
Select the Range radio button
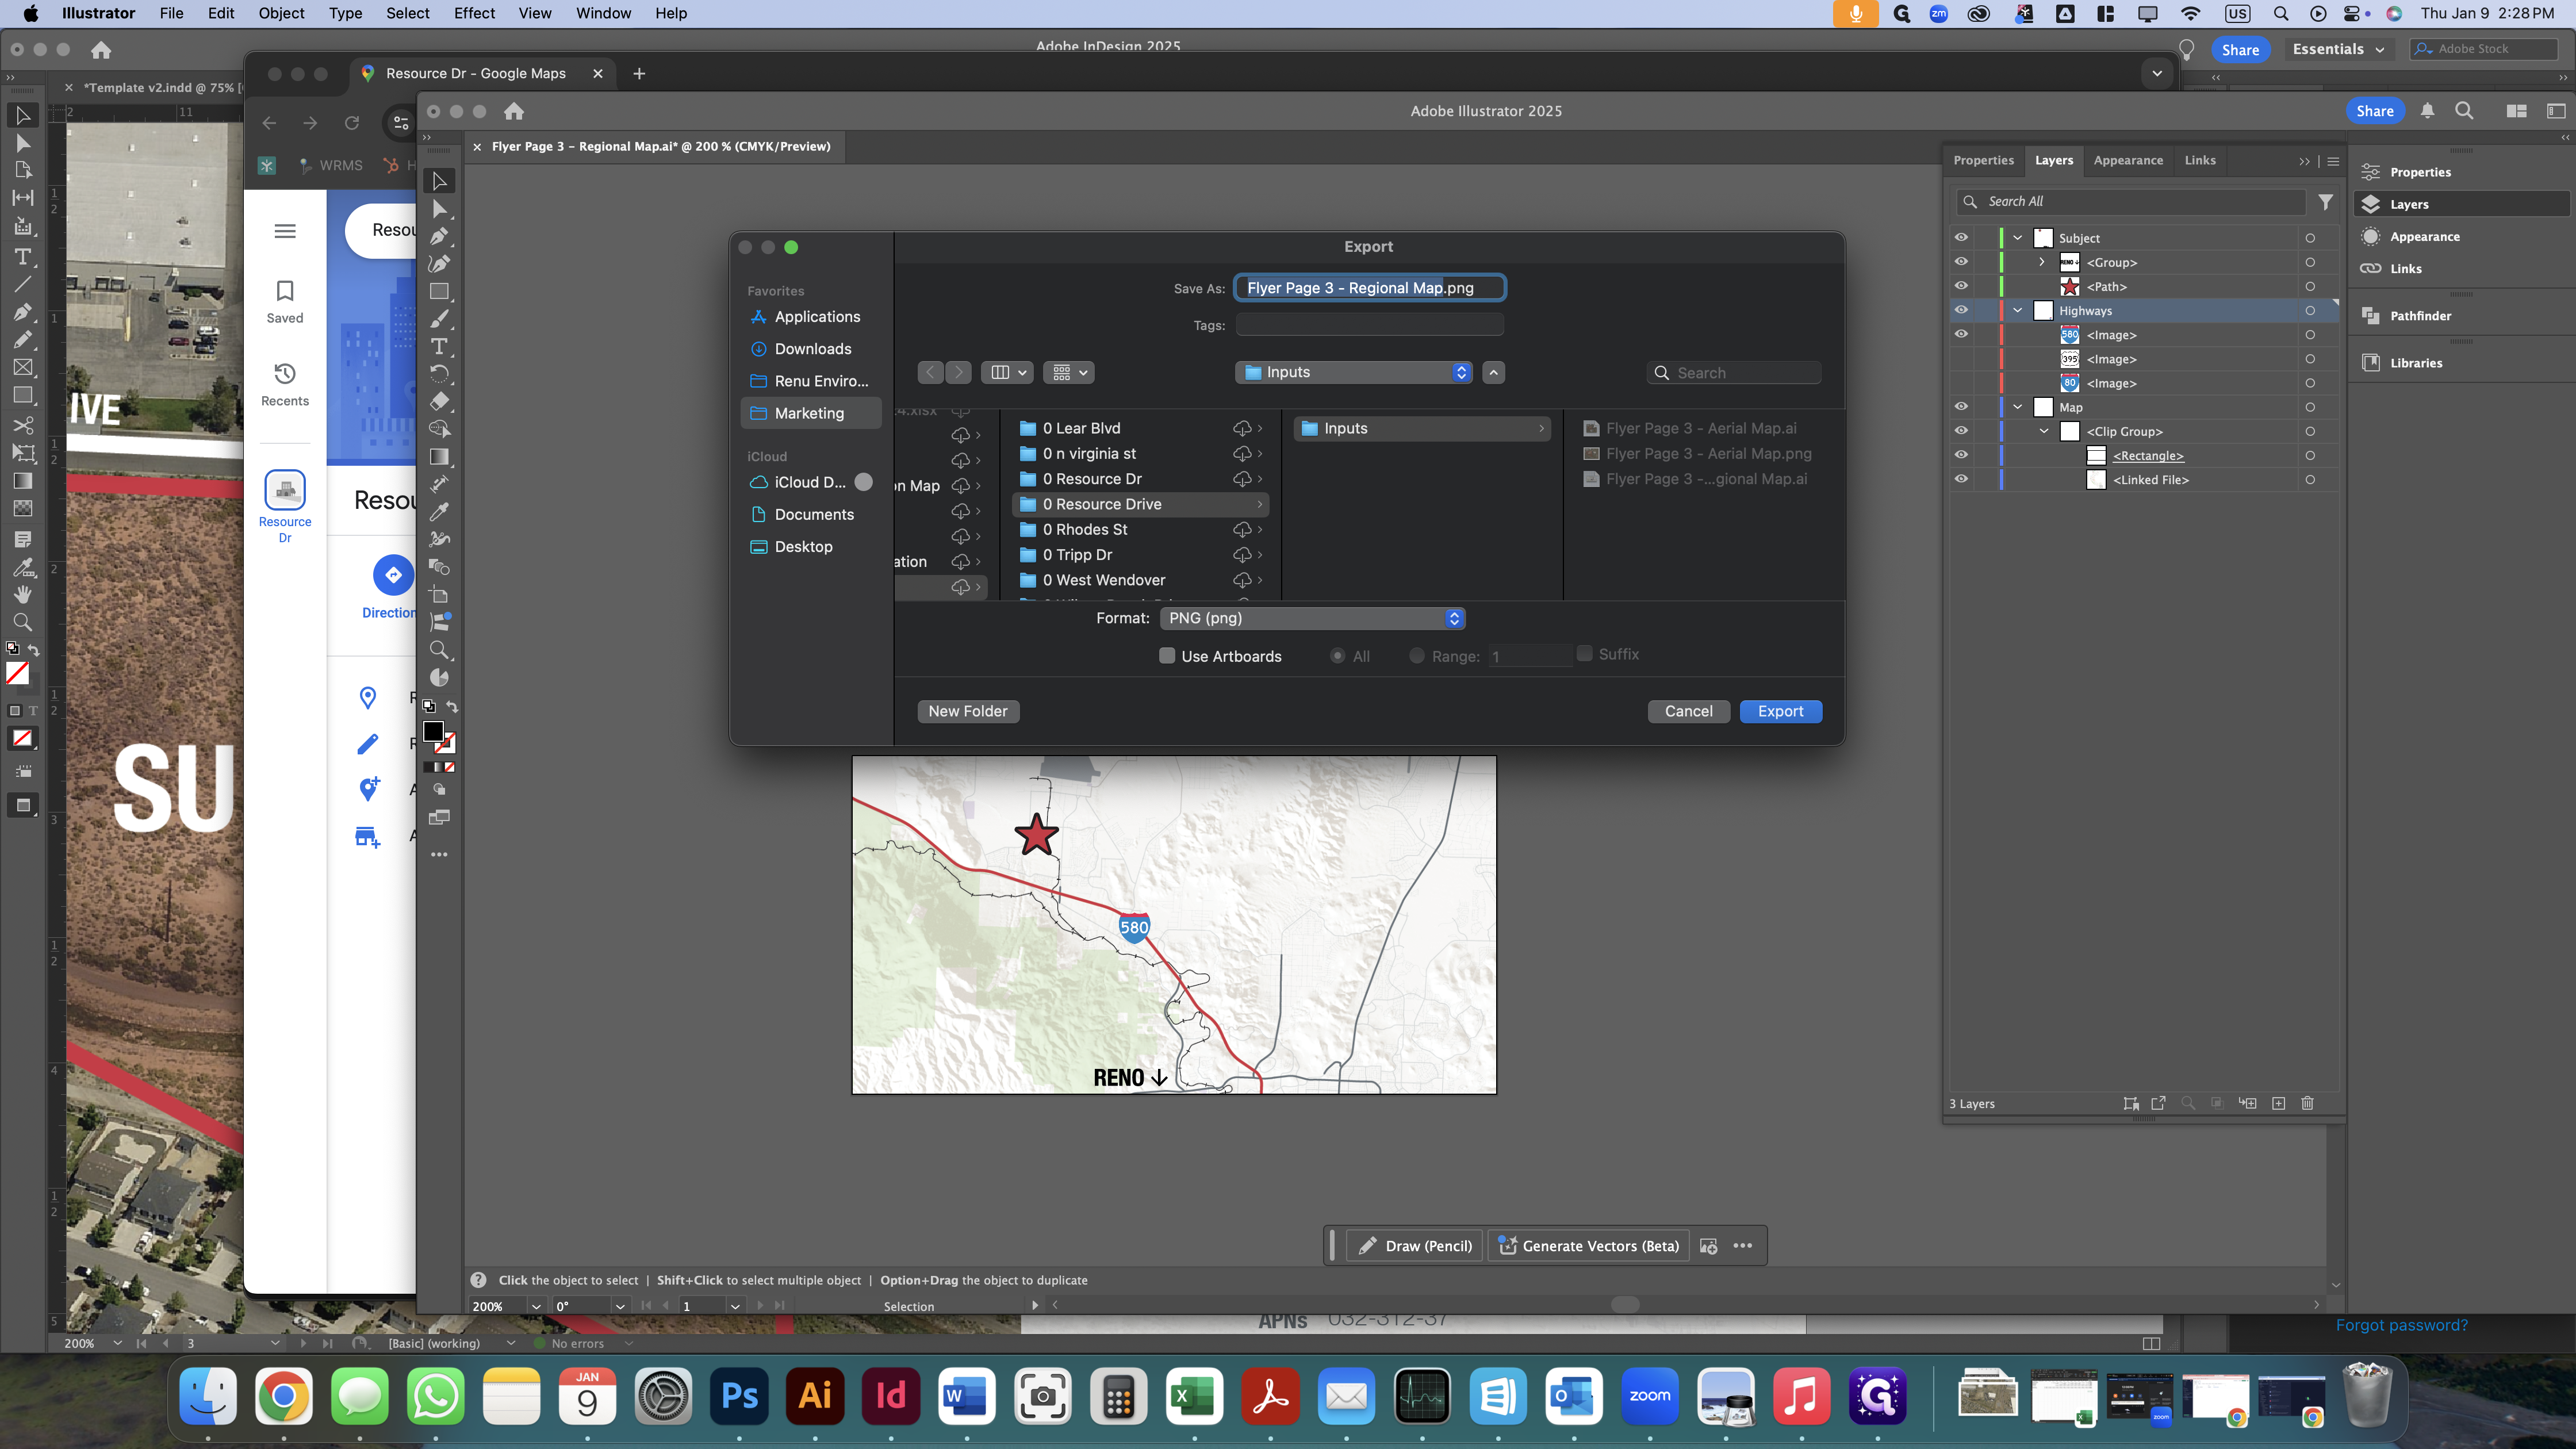point(1417,656)
